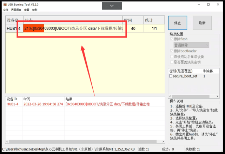Open the 普通擦除 dropdown
The width and height of the screenshot is (225, 154).
click(191, 45)
